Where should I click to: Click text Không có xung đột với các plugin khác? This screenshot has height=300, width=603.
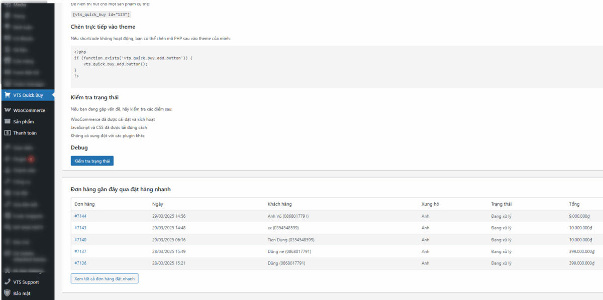(108, 135)
